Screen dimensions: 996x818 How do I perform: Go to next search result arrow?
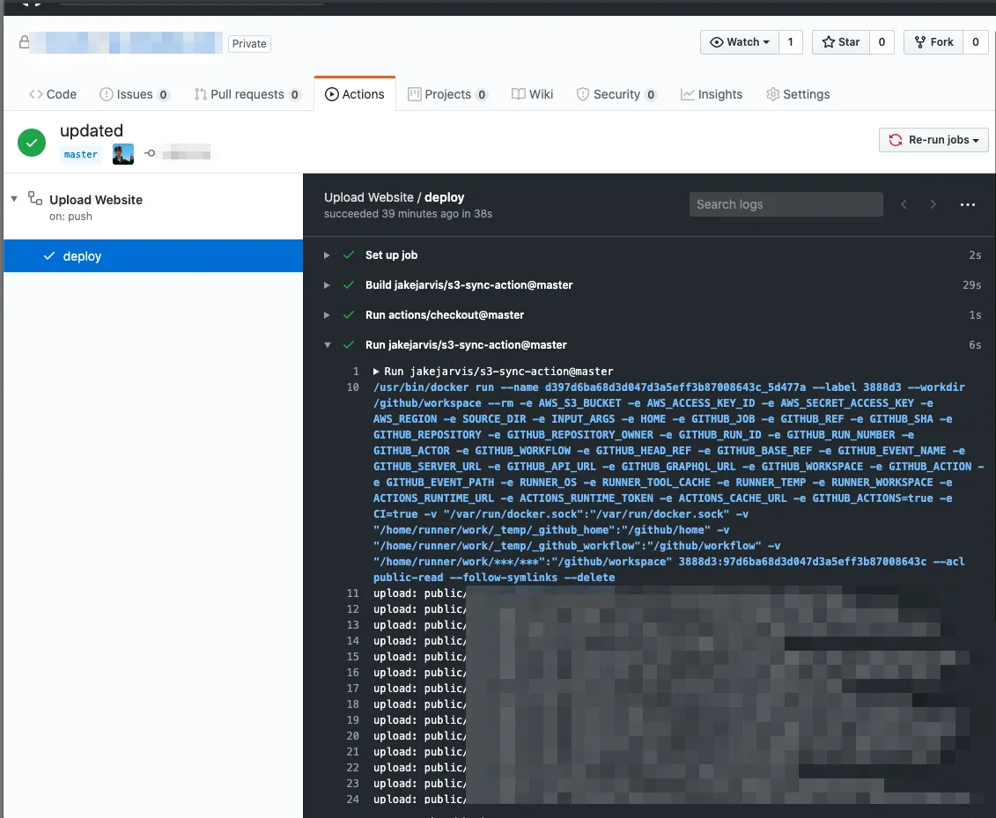(x=933, y=204)
